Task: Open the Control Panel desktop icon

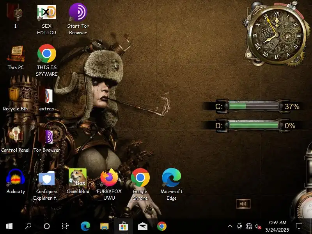Action: (15, 140)
